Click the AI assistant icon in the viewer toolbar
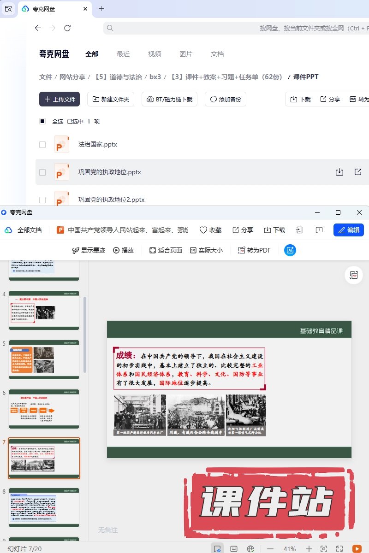 click(290, 250)
